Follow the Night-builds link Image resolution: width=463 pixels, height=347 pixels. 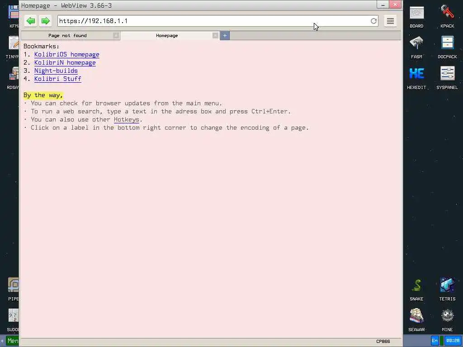[56, 71]
